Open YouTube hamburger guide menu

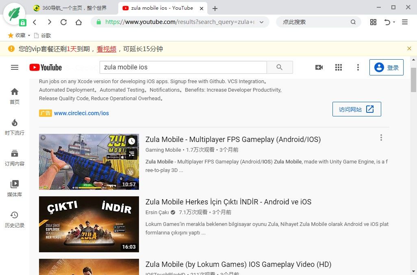(x=15, y=67)
